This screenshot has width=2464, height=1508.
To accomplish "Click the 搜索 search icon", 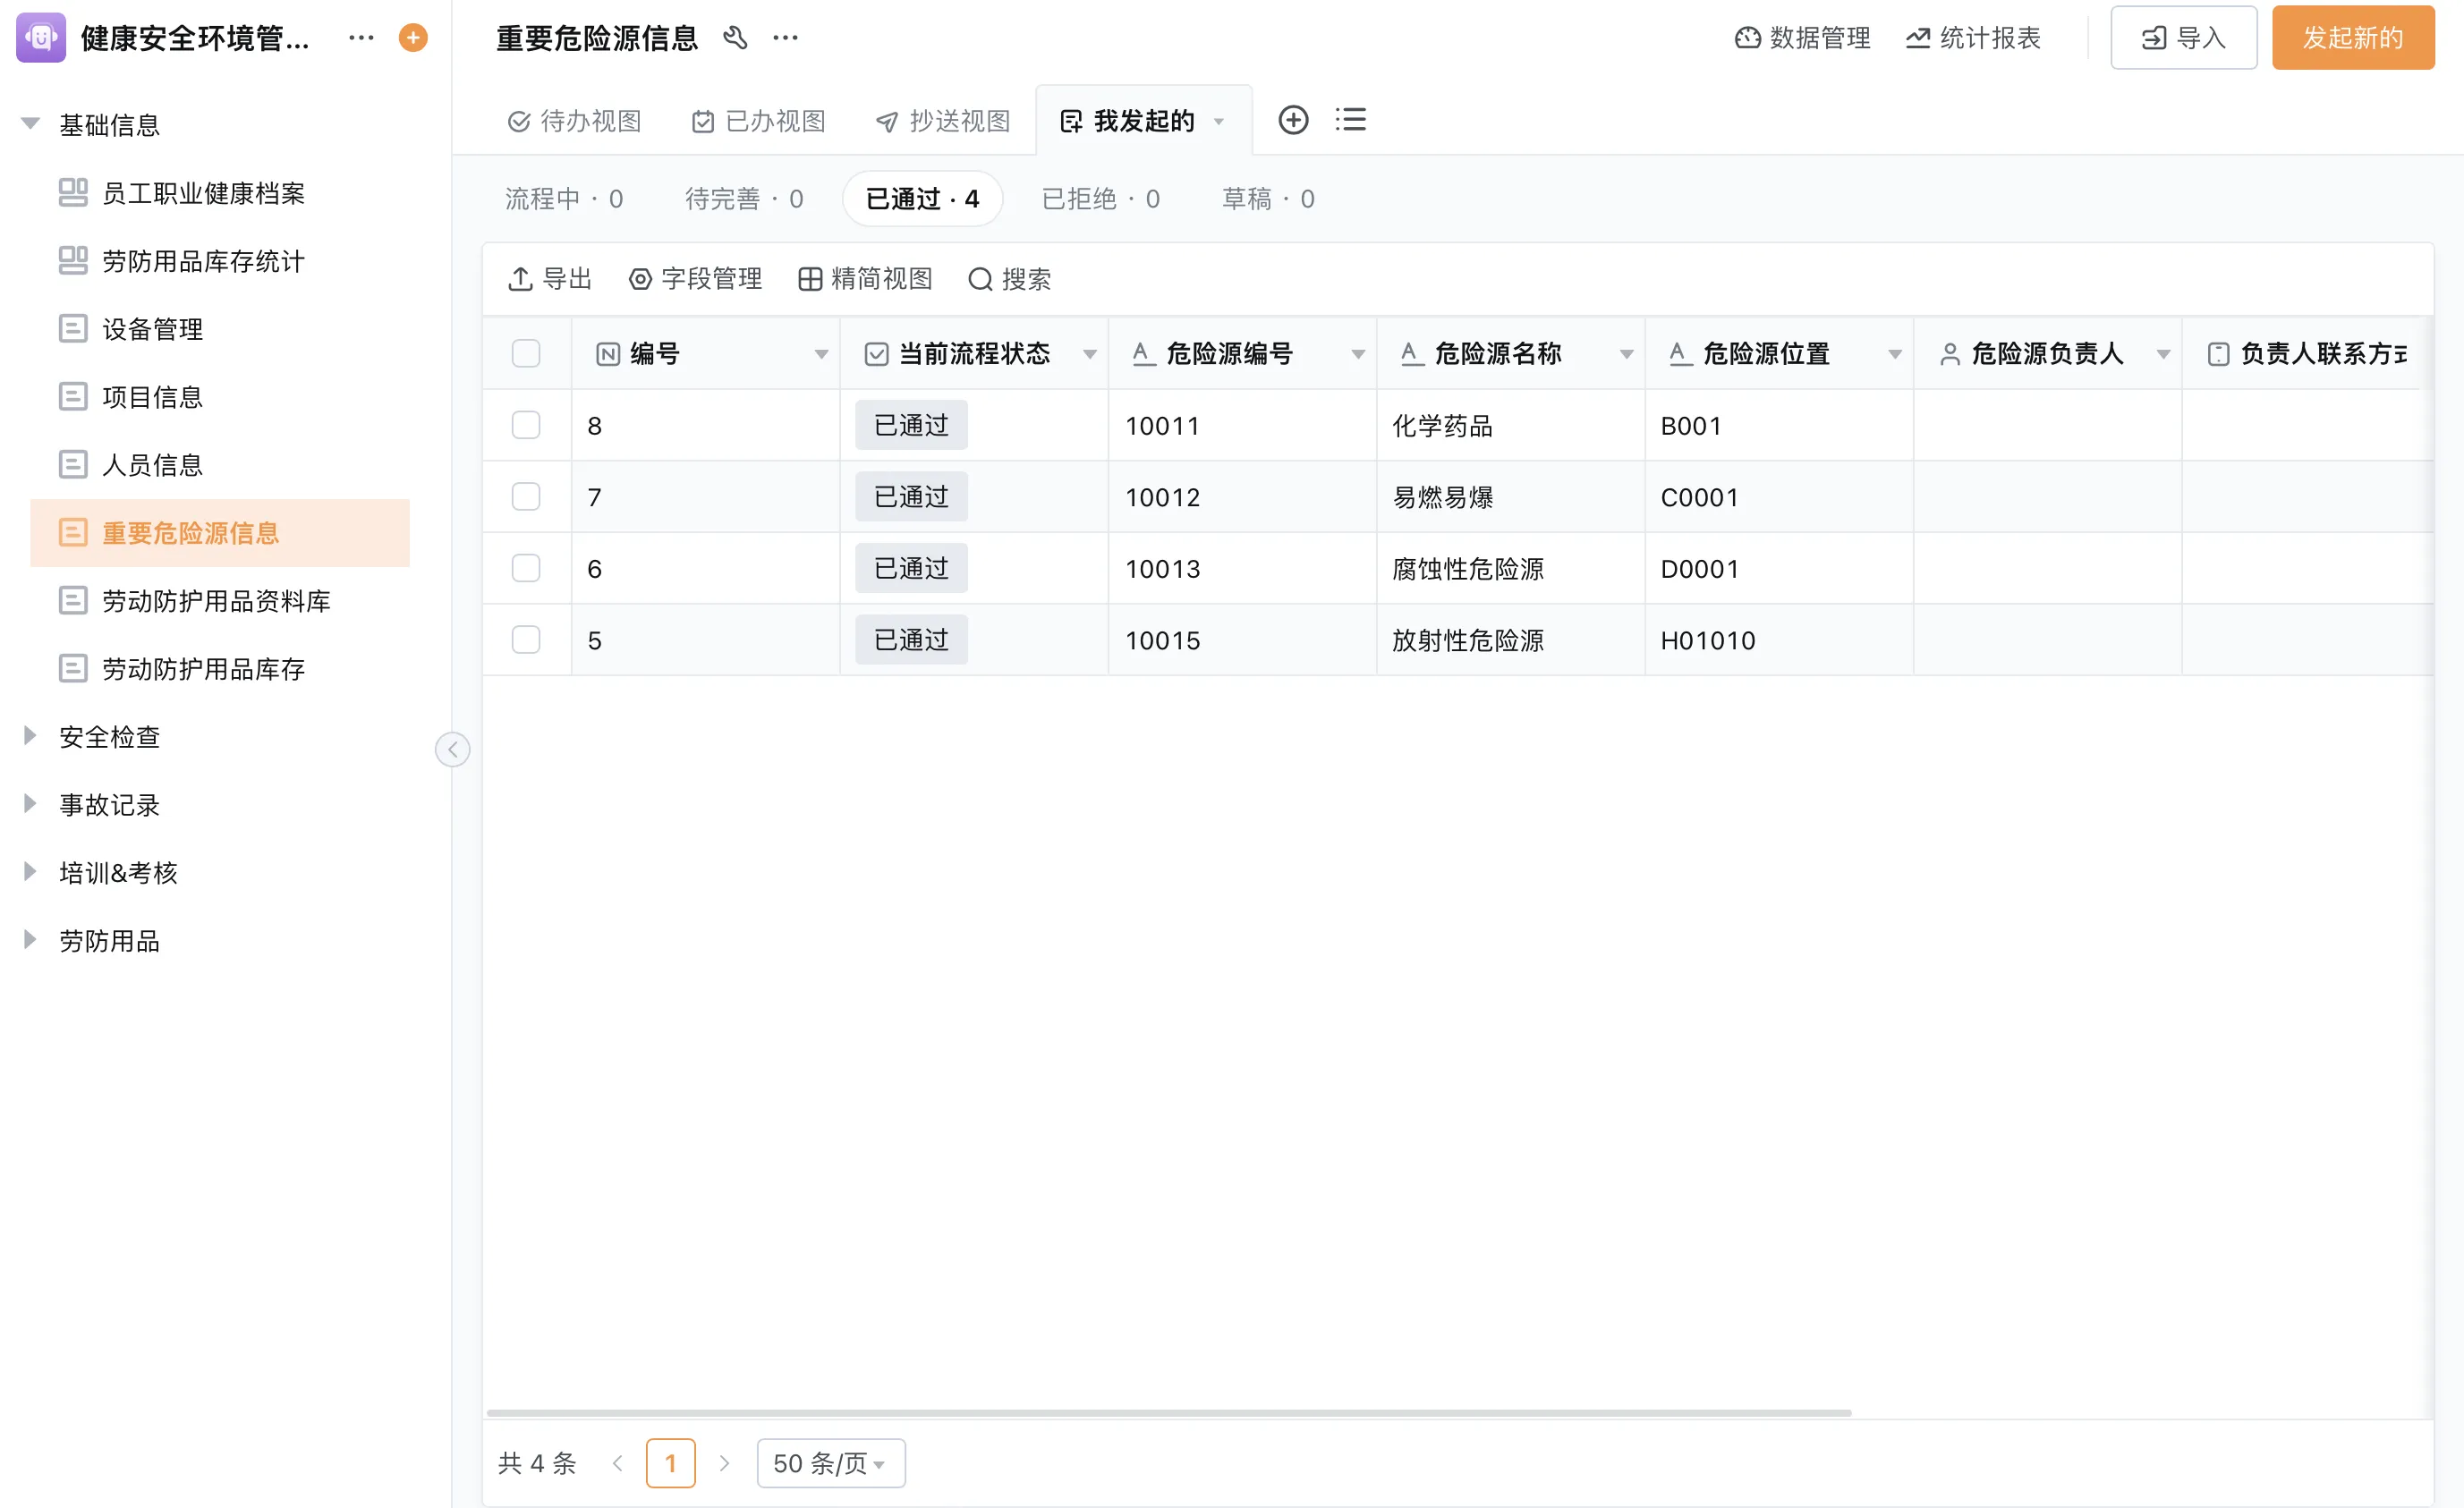I will pos(980,279).
